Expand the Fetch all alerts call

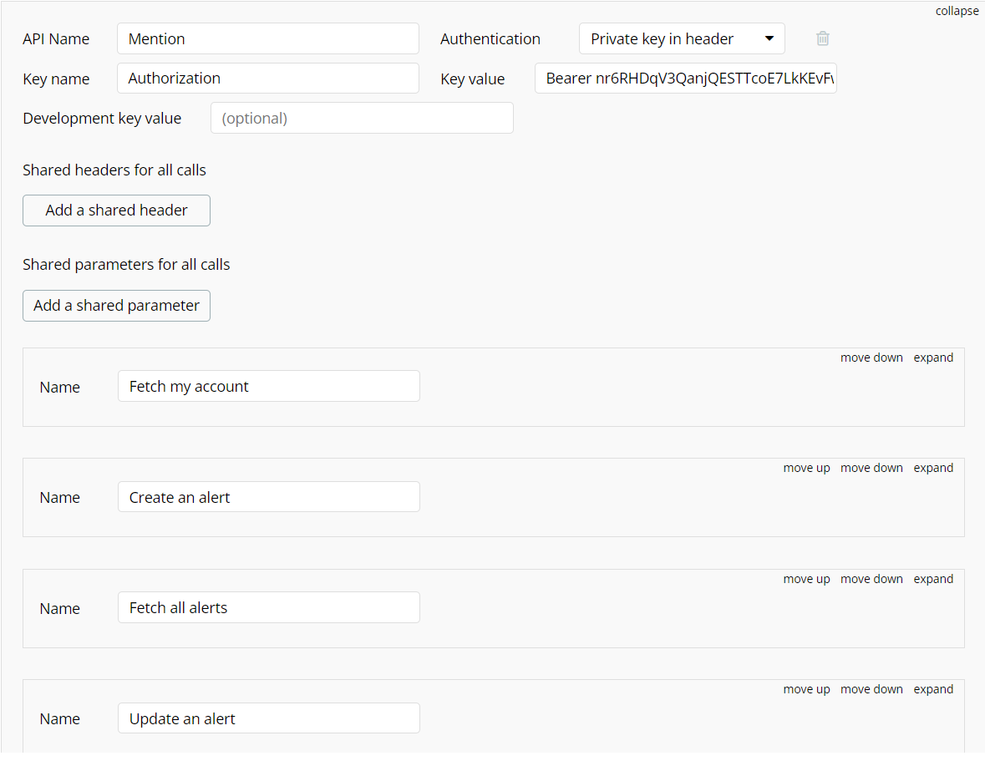933,579
